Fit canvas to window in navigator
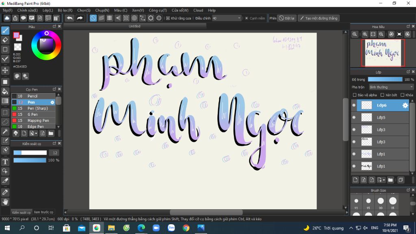 [x=373, y=34]
